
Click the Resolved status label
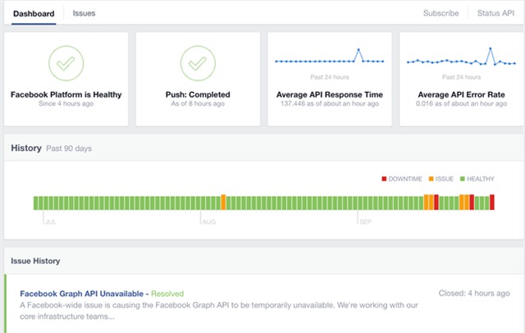pyautogui.click(x=168, y=293)
